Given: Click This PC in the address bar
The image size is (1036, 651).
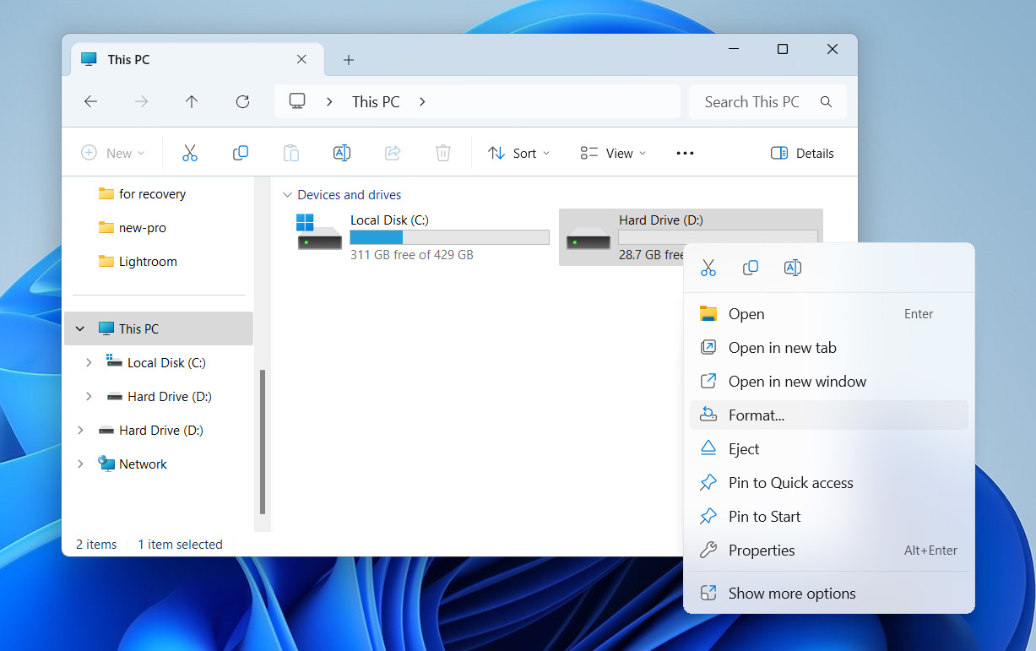Looking at the screenshot, I should (376, 101).
